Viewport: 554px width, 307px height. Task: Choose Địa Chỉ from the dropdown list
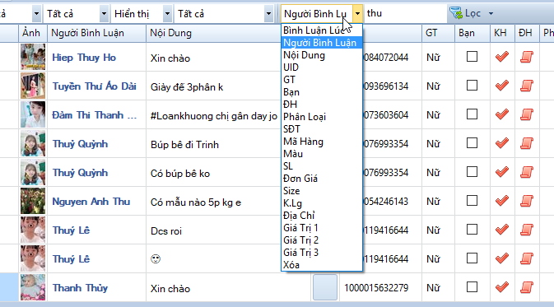pos(322,216)
